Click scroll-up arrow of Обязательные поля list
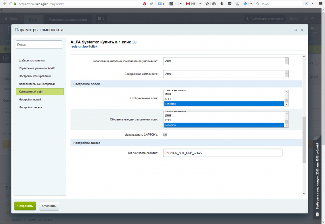Screen dimensions: 325x224 [x=287, y=113]
